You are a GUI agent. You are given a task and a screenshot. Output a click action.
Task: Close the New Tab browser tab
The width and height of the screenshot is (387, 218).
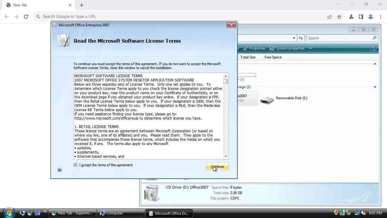pos(70,5)
